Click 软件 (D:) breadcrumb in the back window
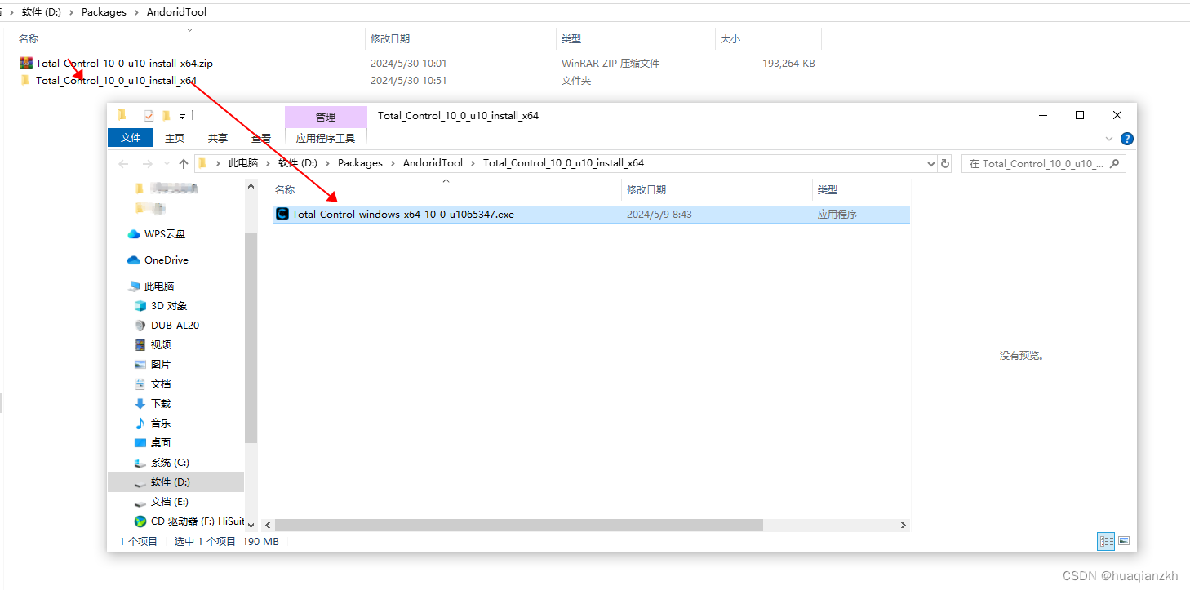The image size is (1190, 590). coord(42,12)
